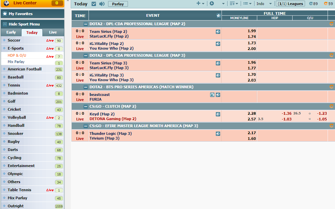This screenshot has width=335, height=209.
Task: Add iG.Vitality (Map 3) match to favorites
Action: 218,75
